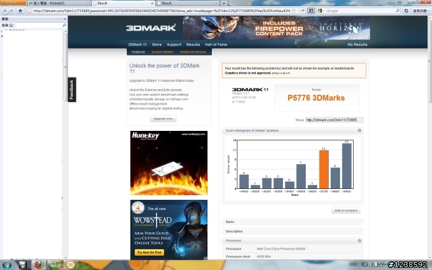
Task: Open the URL history dropdown arrow
Action: click(x=298, y=11)
